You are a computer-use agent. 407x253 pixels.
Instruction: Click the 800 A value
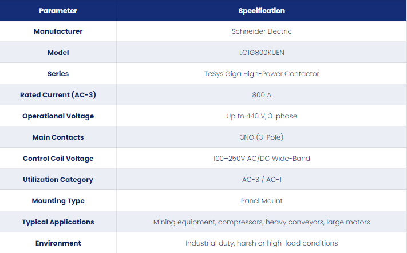pos(262,95)
